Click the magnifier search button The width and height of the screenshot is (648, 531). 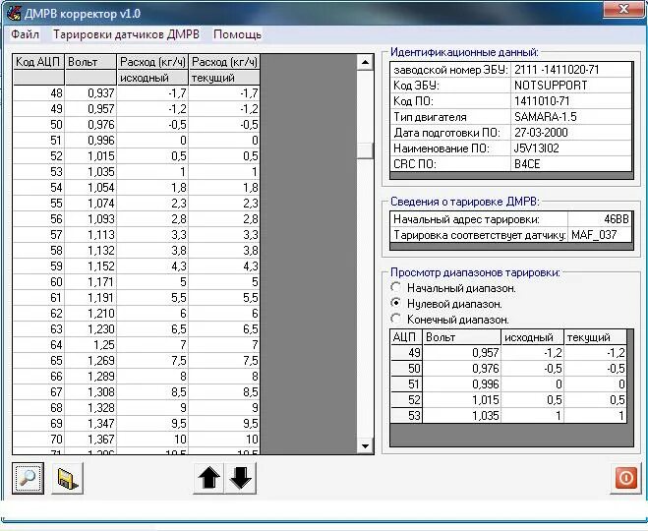coord(28,478)
